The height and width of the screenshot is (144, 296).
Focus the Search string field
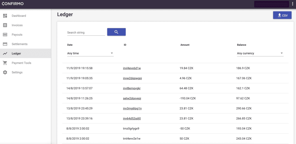(86, 33)
